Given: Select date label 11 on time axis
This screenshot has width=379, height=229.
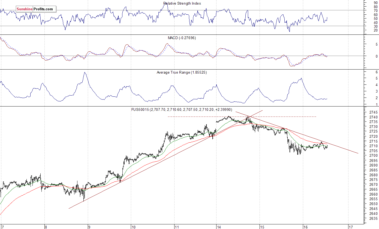Looking at the screenshot, I should (177, 227).
